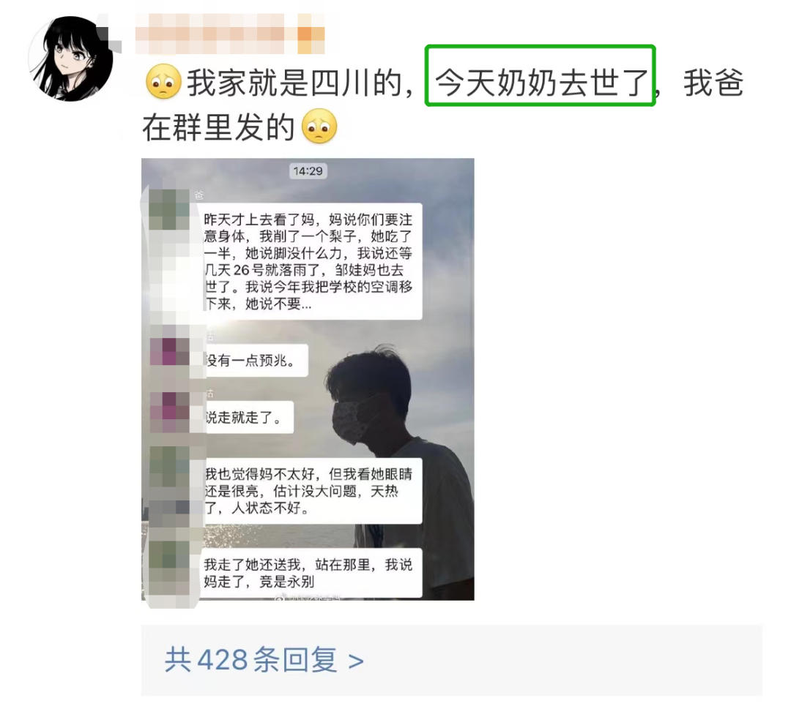
Task: Tap the avatar beside the 竟是永别 message
Action: click(x=169, y=560)
